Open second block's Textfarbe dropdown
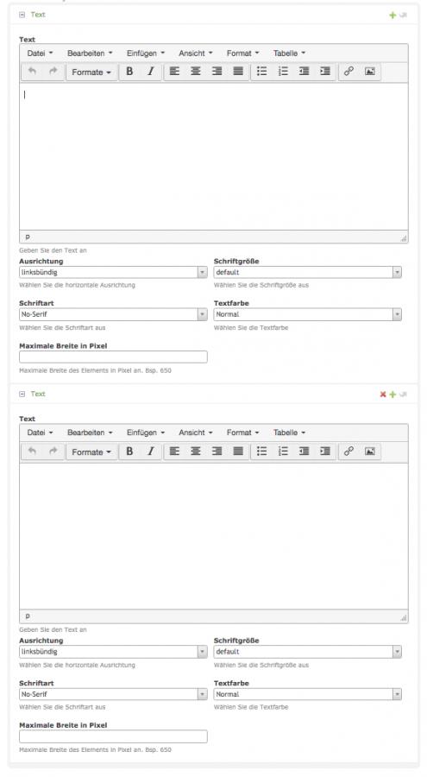427x777 pixels. 308,694
